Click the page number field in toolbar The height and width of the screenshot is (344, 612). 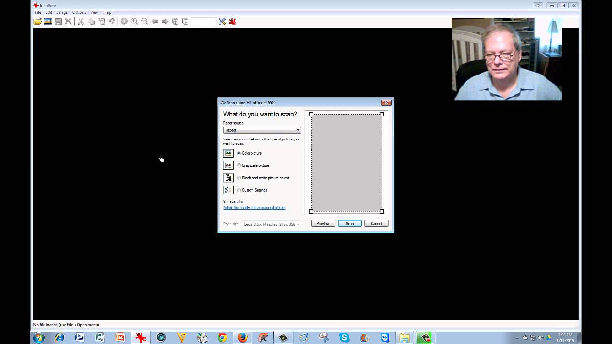(203, 21)
